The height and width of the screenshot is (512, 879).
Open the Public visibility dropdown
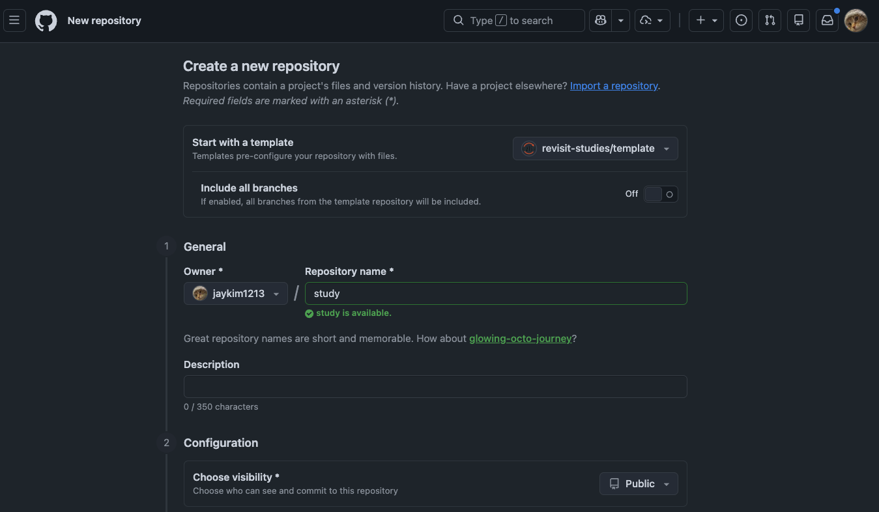tap(639, 484)
